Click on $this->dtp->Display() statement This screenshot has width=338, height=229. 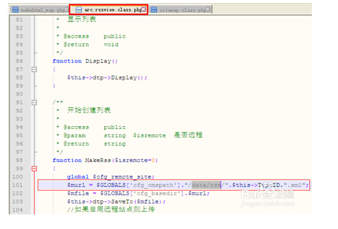107,78
